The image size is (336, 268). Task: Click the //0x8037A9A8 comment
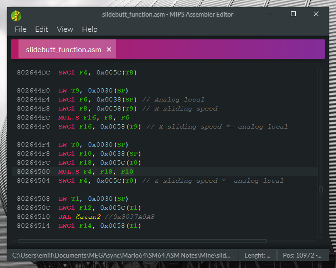[130, 217]
